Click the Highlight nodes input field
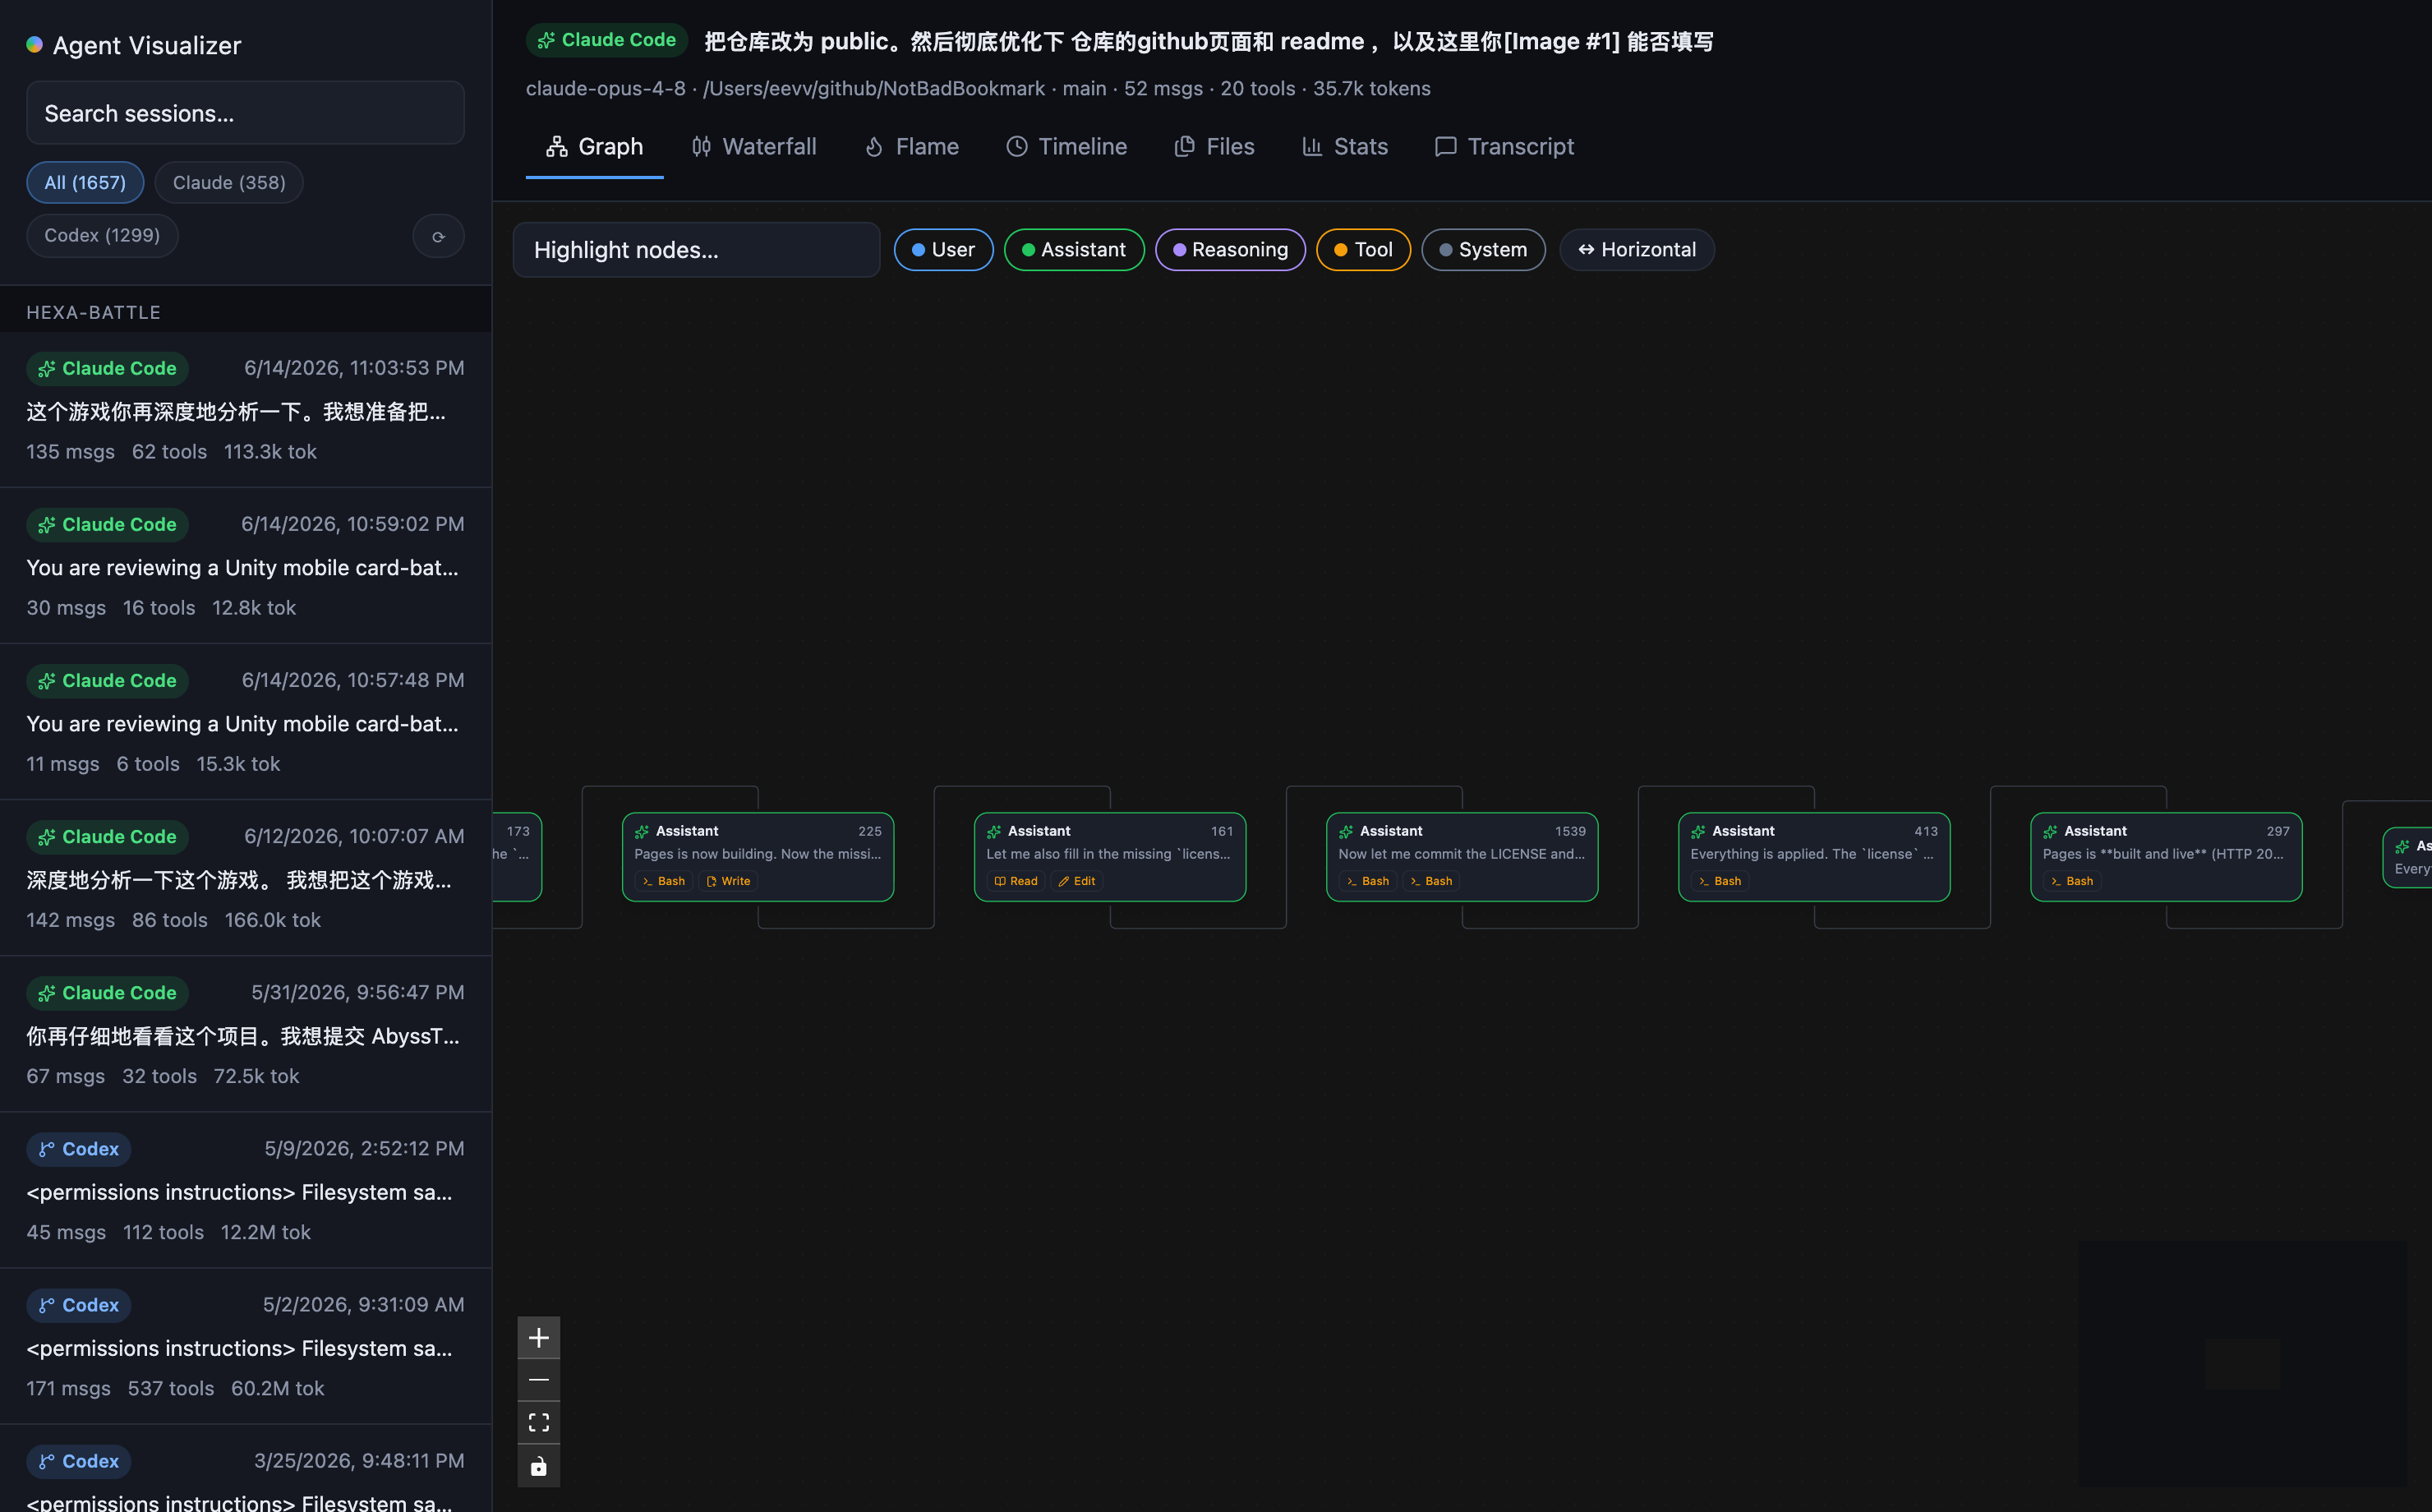Viewport: 2432px width, 1512px height. [697, 250]
